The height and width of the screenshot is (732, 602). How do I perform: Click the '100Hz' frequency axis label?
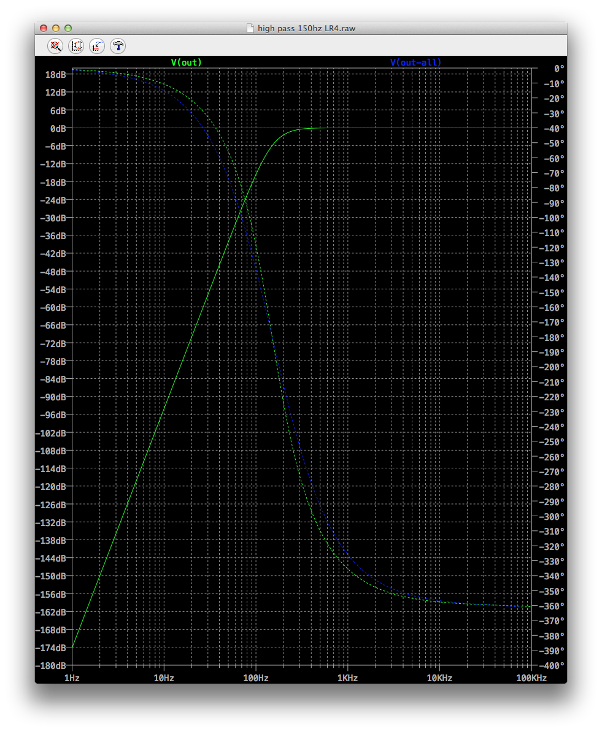[256, 678]
